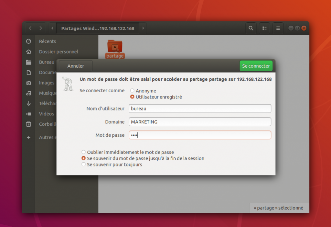Screen dimensions: 331x227
Task: Click the Domaine input field
Action: (x=200, y=122)
